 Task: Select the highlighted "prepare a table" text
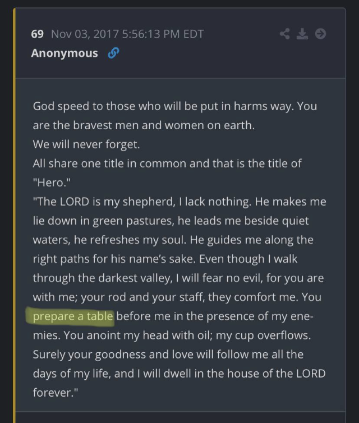pyautogui.click(x=73, y=316)
